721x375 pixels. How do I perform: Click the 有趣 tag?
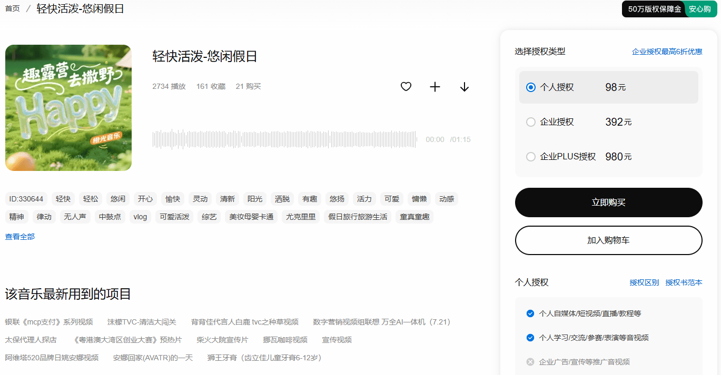pyautogui.click(x=310, y=199)
